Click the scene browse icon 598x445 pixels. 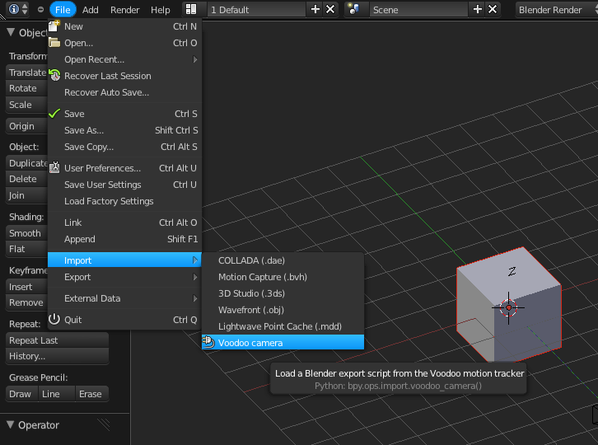click(x=353, y=9)
